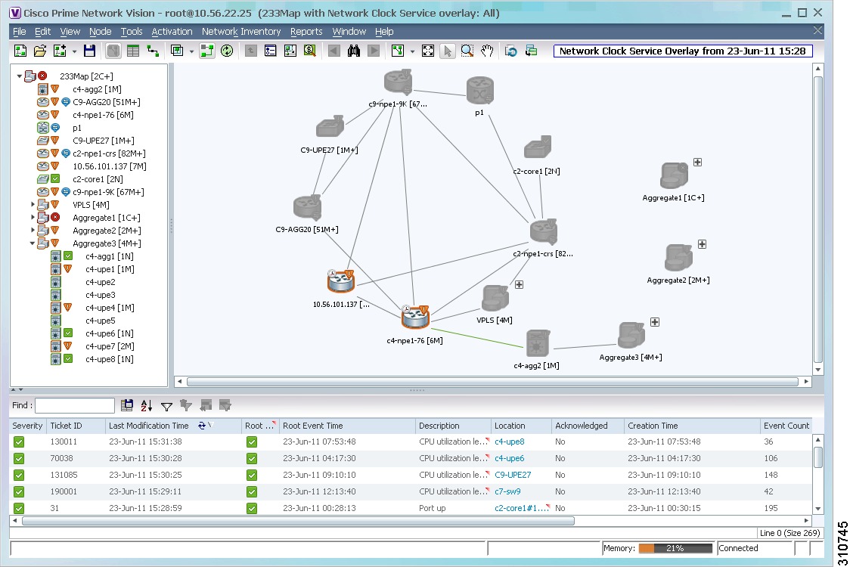Screen dimensions: 850x567
Task: Open the c4-upe8 location link
Action: point(510,442)
